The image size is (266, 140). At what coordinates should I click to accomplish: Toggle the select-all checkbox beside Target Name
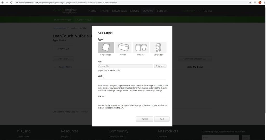(x=55, y=67)
